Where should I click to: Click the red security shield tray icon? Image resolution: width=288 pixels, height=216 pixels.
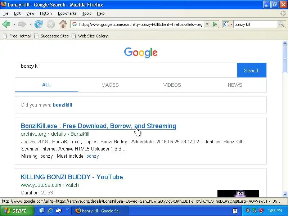pyautogui.click(x=261, y=211)
